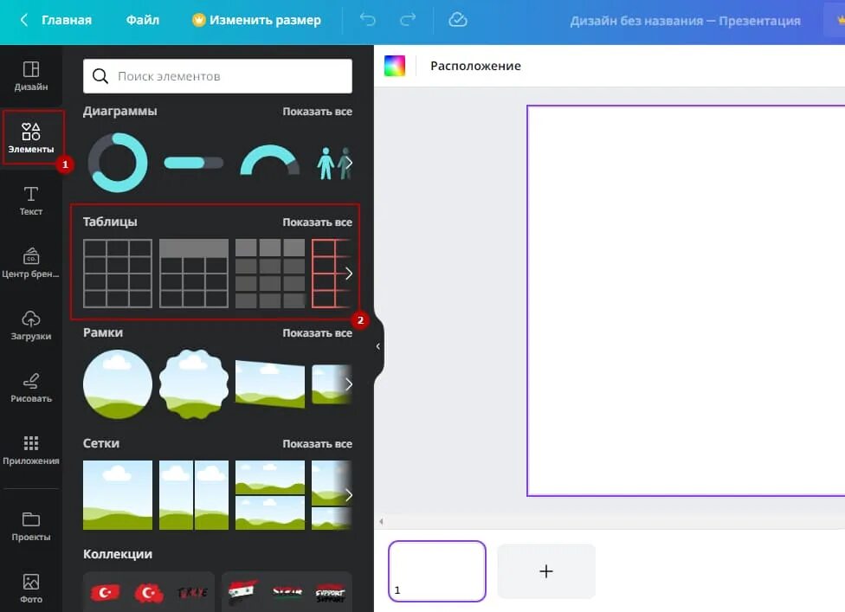Viewport: 845px width, 612px height.
Task: Show all Таблицы
Action: pyautogui.click(x=318, y=222)
